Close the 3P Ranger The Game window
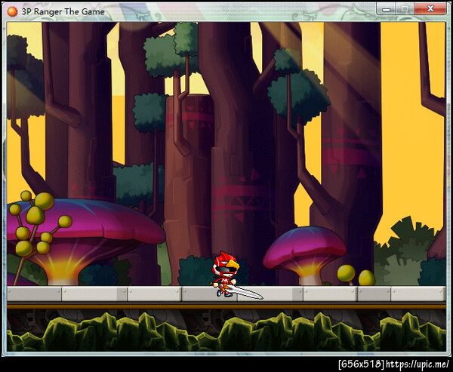Image resolution: width=453 pixels, height=372 pixels. click(430, 8)
